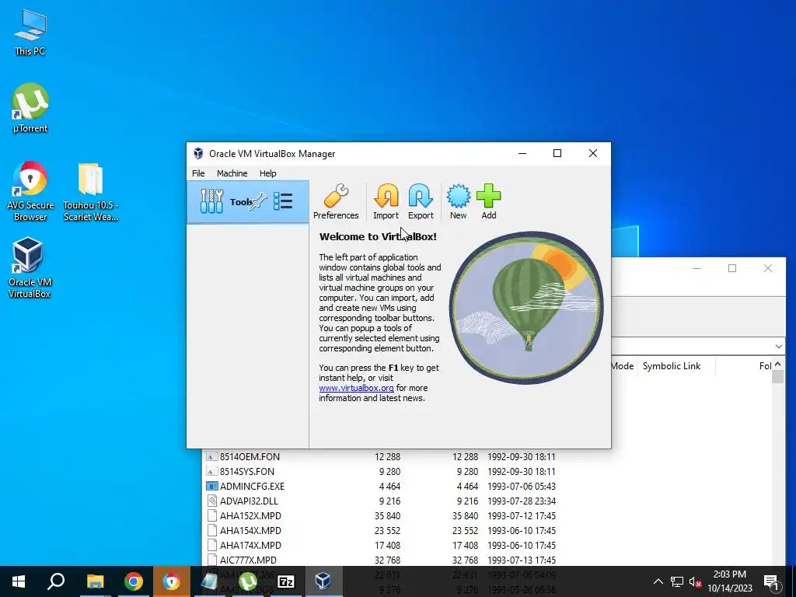Select the ADMINCFG.EXE file
796x597 pixels.
(252, 487)
